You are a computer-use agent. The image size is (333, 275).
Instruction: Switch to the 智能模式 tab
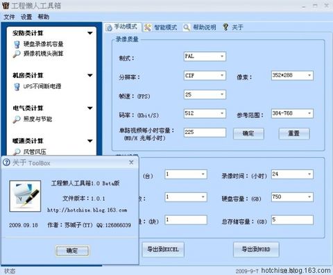[161, 27]
